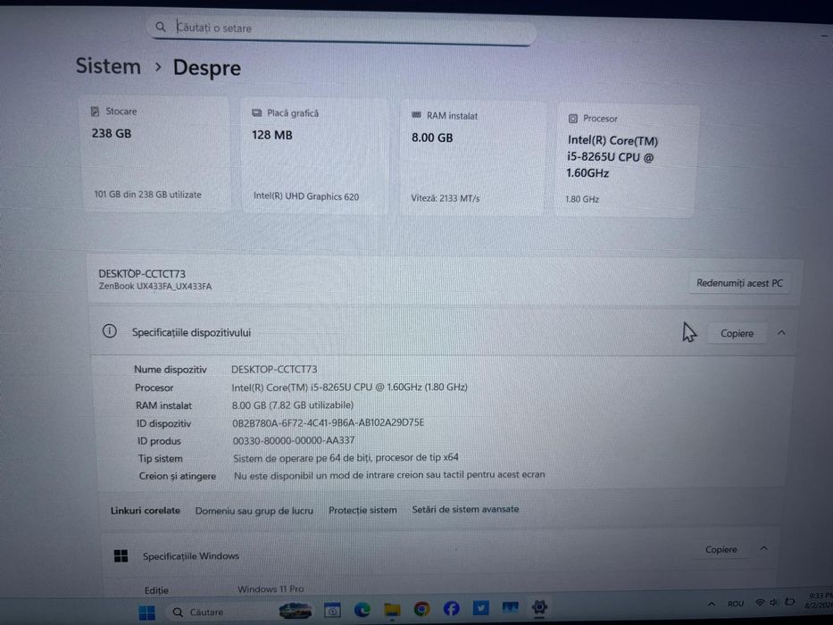
Task: Select the Tip sistem value text
Action: pyautogui.click(x=346, y=457)
